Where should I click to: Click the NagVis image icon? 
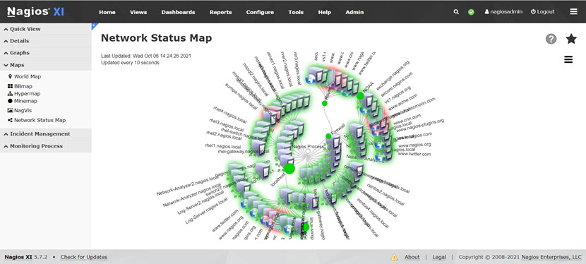click(x=10, y=111)
